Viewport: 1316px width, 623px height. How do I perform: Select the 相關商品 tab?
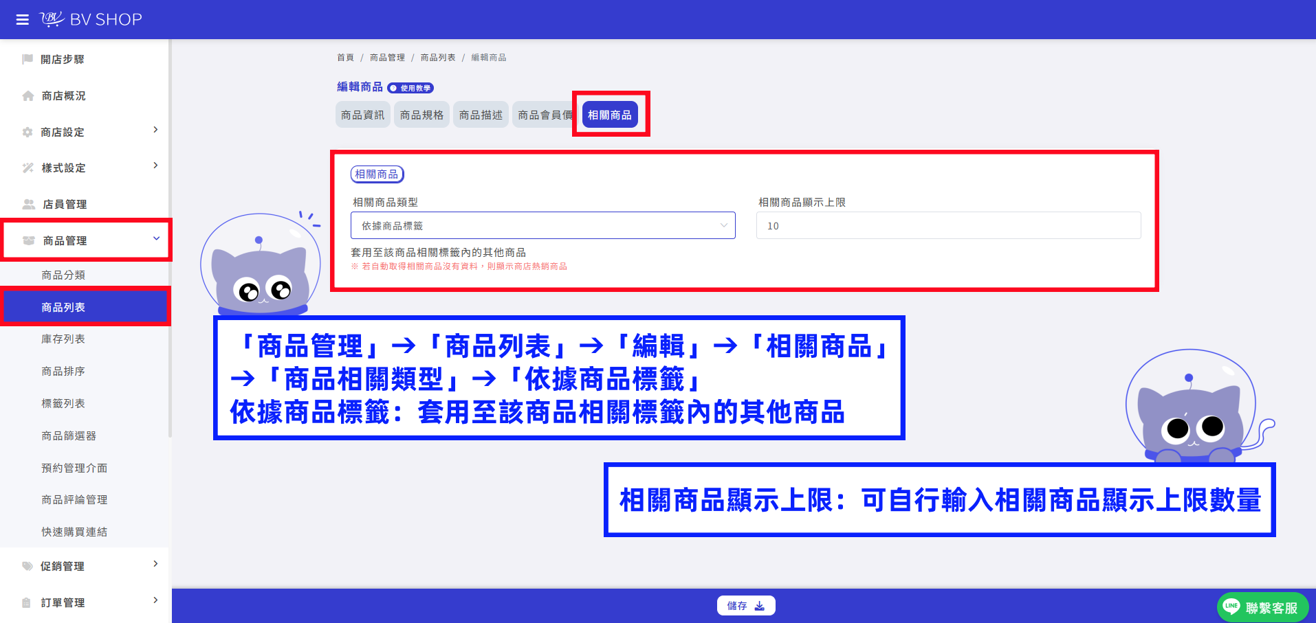(x=610, y=115)
